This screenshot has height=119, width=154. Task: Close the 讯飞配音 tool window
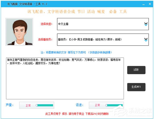click(x=150, y=4)
